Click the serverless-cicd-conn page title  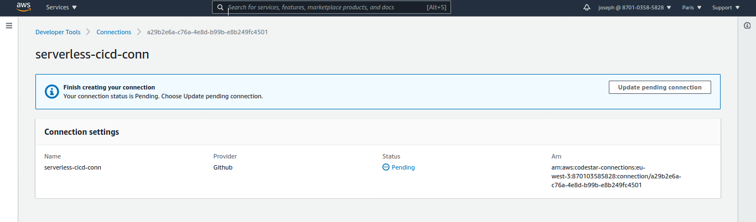click(x=92, y=55)
